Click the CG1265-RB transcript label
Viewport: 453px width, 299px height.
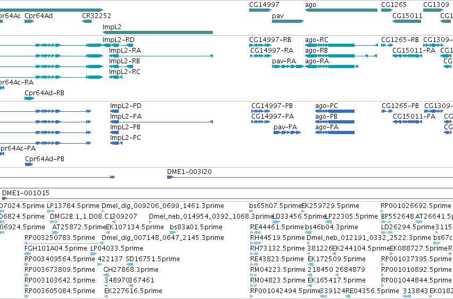(x=400, y=40)
